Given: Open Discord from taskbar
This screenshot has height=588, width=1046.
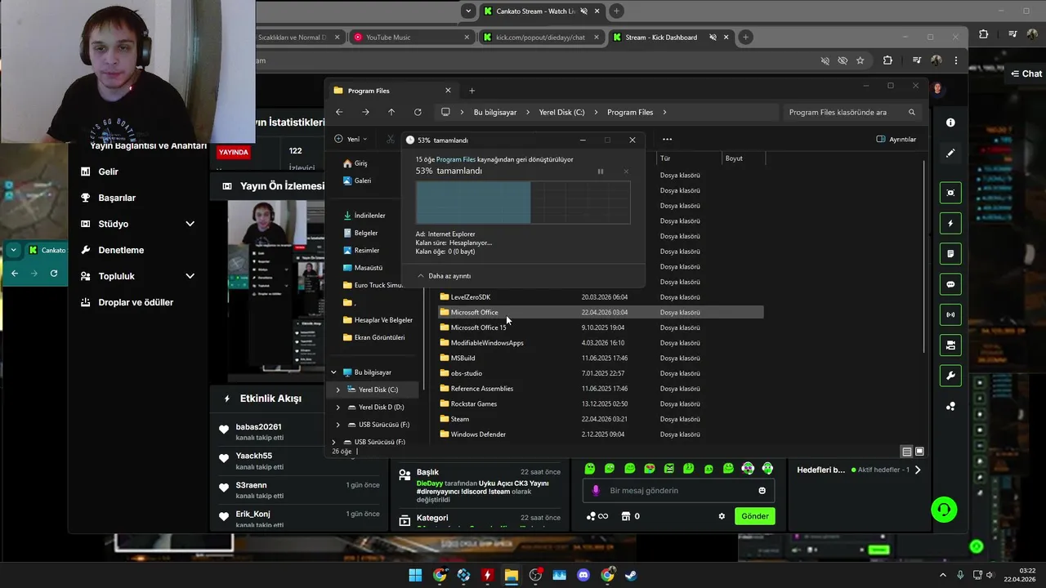Looking at the screenshot, I should pos(583,575).
